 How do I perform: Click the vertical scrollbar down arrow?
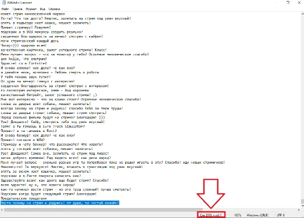(302, 205)
